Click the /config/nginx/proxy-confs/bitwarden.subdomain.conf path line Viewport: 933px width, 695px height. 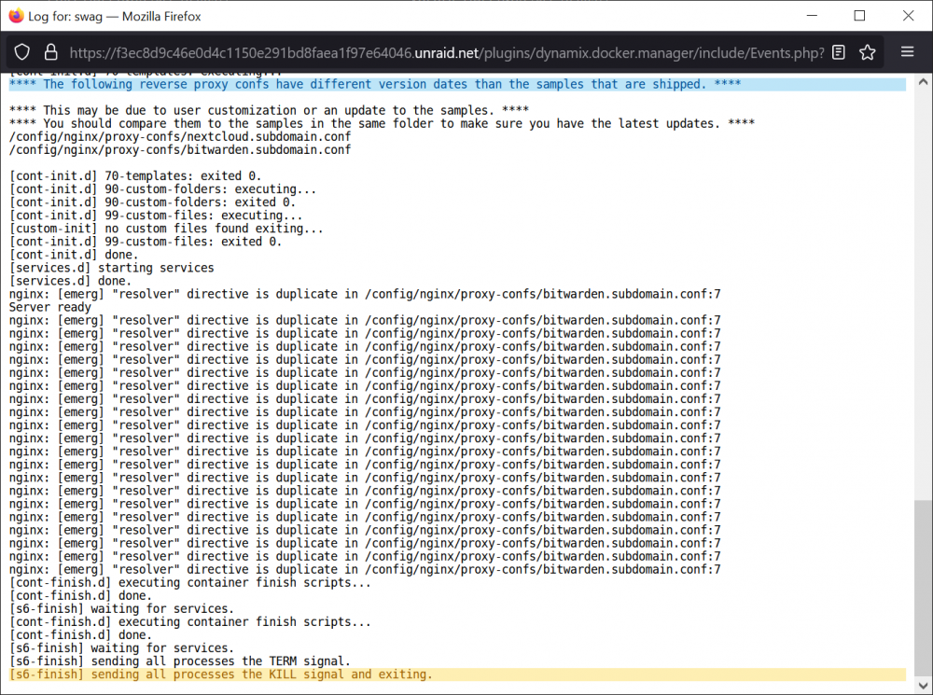[x=180, y=150]
